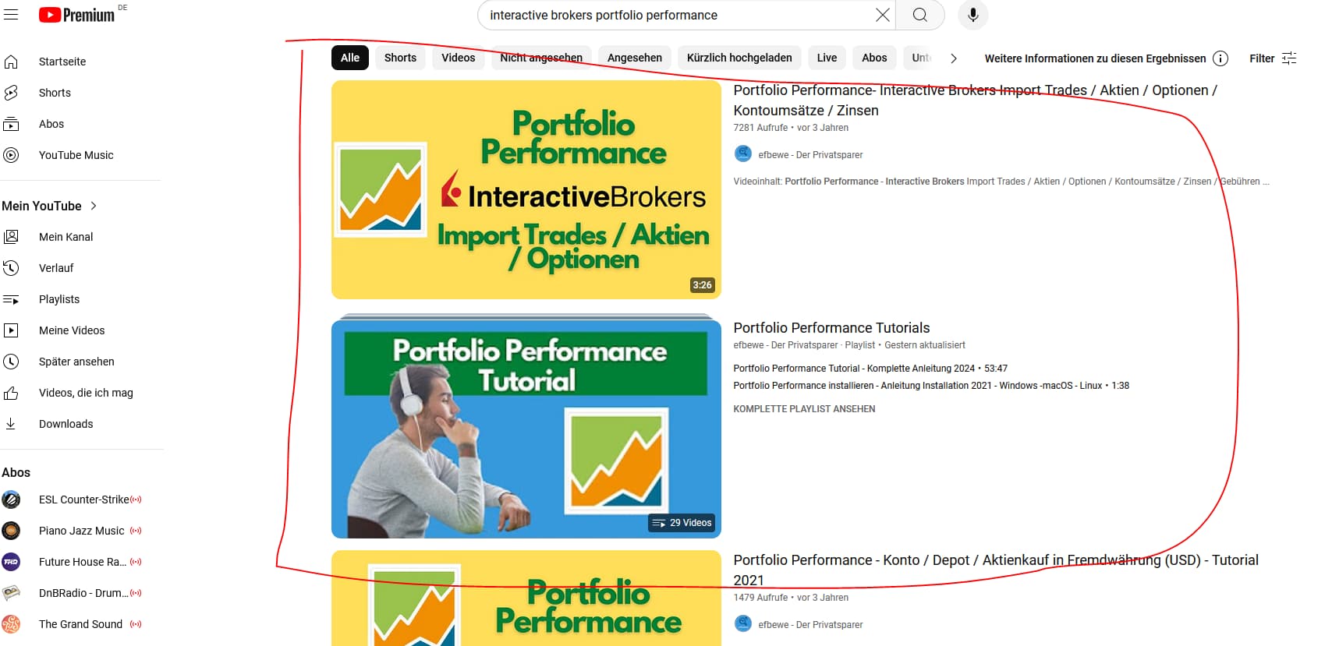This screenshot has height=646, width=1325.
Task: Open the Portfolio Performance Tutorial playlist thumbnail
Action: tap(526, 429)
